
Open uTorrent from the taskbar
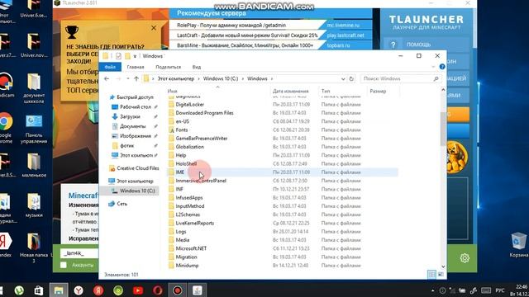click(x=19, y=290)
